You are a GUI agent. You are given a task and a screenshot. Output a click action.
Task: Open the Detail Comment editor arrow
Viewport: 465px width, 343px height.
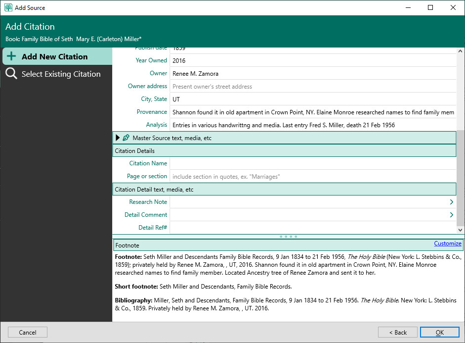point(451,215)
